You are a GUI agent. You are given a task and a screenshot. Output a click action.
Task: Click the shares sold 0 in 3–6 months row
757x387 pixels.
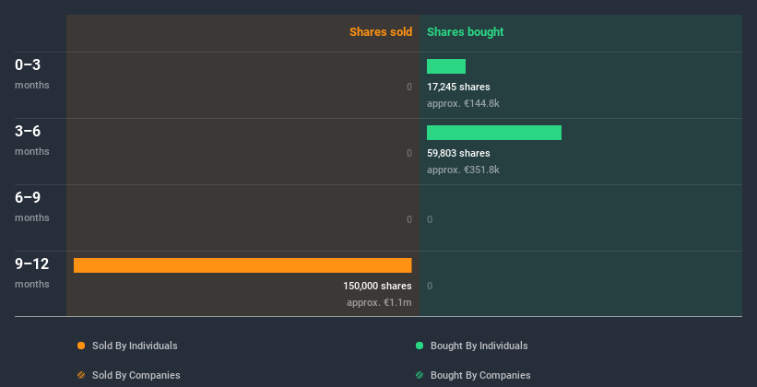409,154
